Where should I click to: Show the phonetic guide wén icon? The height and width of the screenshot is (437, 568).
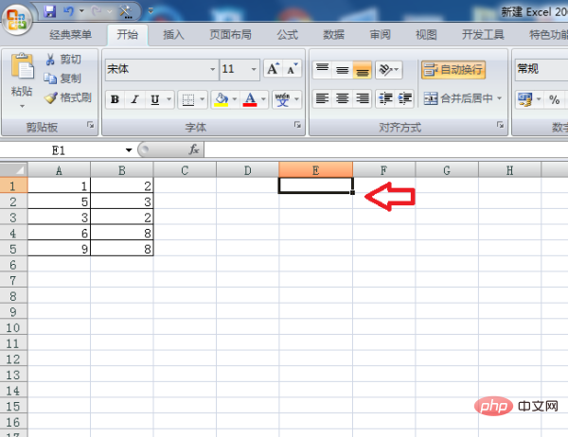click(282, 99)
